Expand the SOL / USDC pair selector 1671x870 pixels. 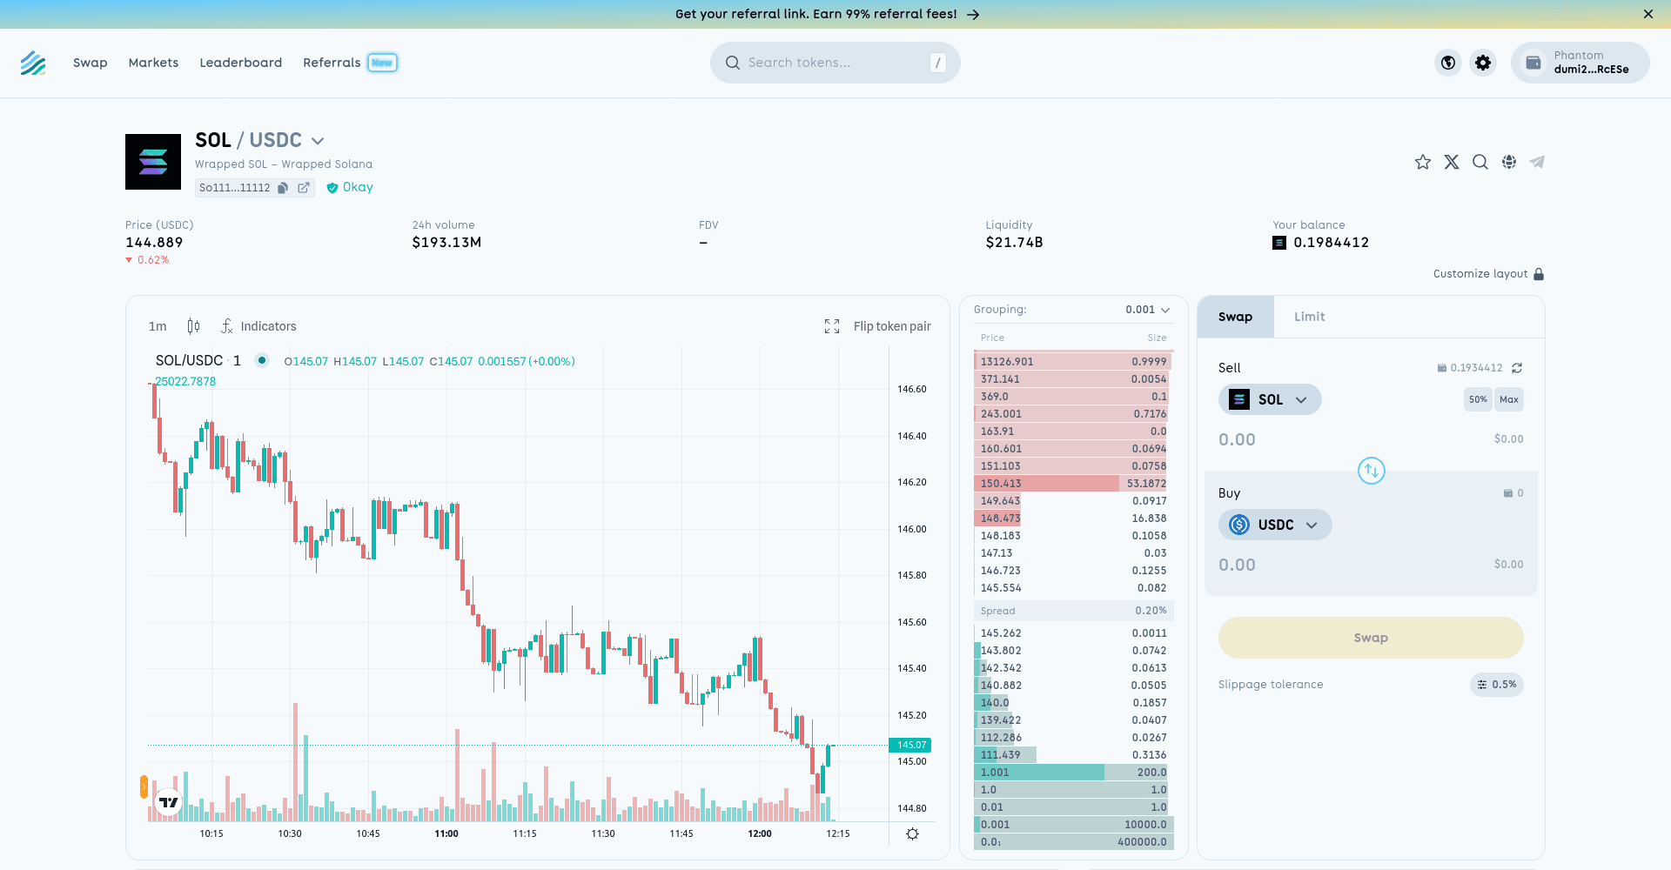[318, 141]
